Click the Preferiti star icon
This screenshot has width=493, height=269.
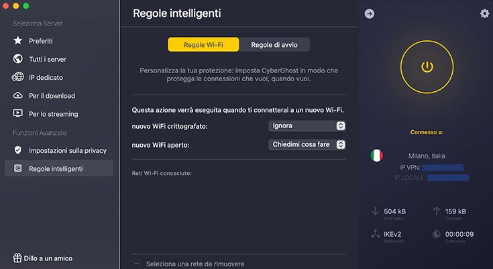point(18,40)
